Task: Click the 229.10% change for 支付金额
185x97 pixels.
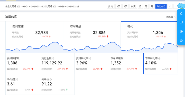Action: [x=61, y=69]
